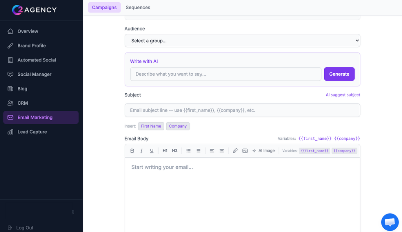Click the Automated Social building icon

[10, 60]
